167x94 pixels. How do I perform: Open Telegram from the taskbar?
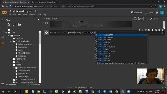click(x=105, y=92)
